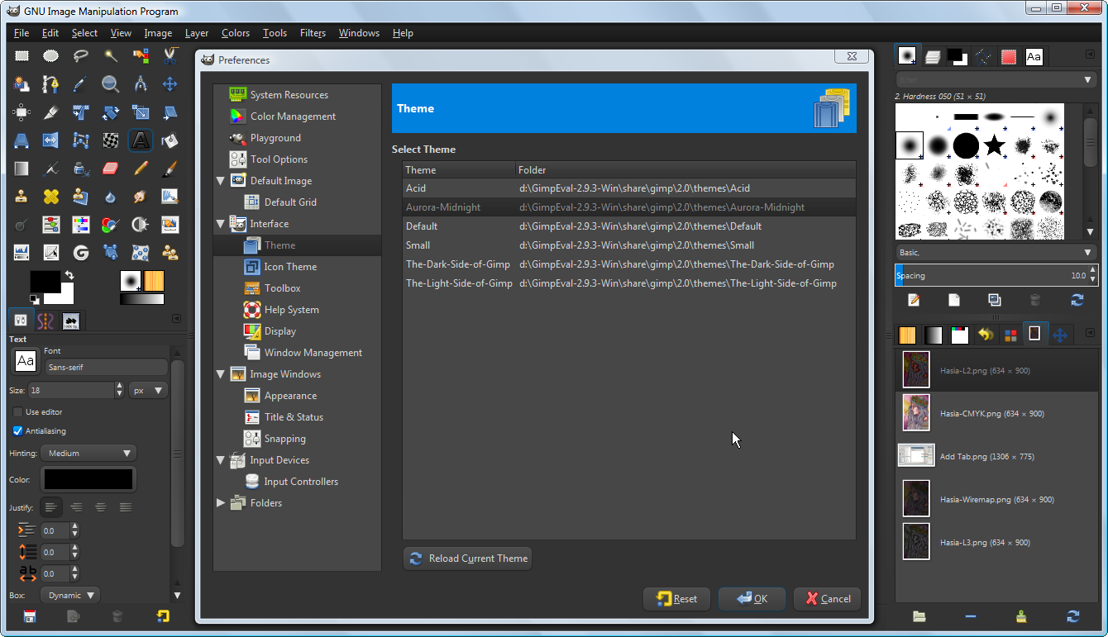
Task: Select the Ellipse Select tool
Action: (51, 56)
